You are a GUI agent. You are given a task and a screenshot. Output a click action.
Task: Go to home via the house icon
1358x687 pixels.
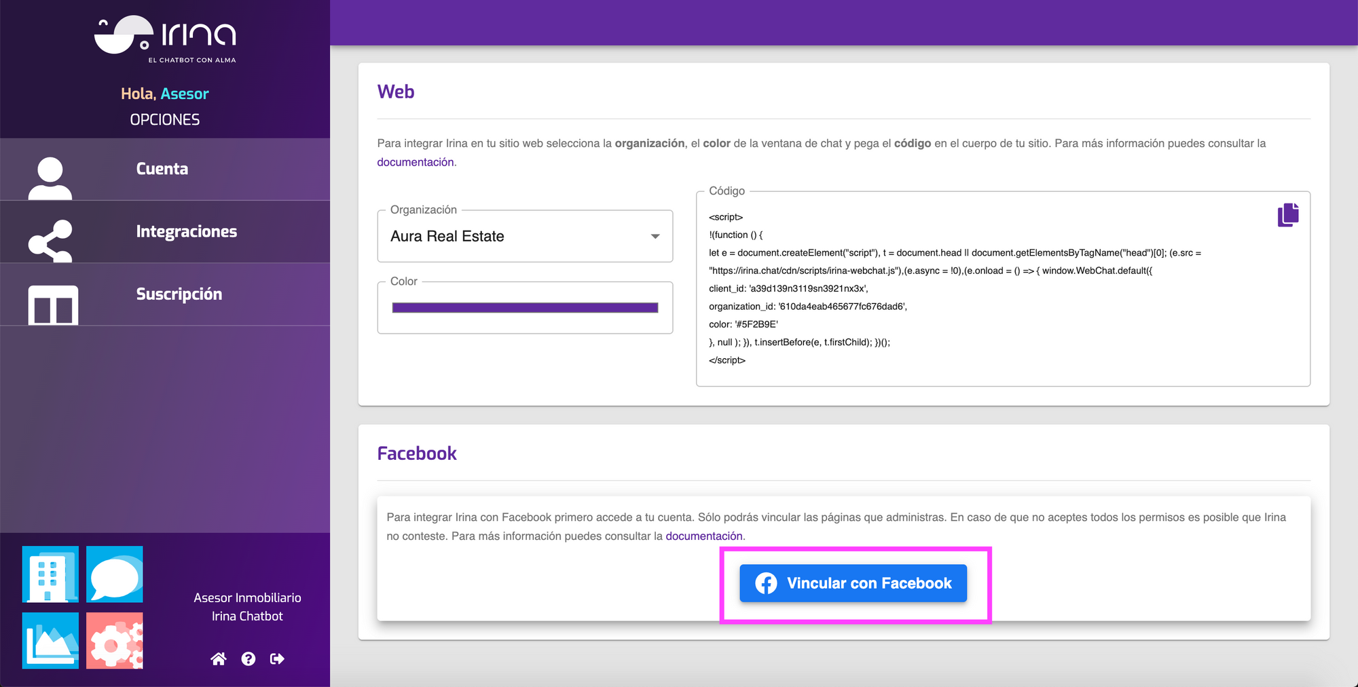tap(219, 659)
